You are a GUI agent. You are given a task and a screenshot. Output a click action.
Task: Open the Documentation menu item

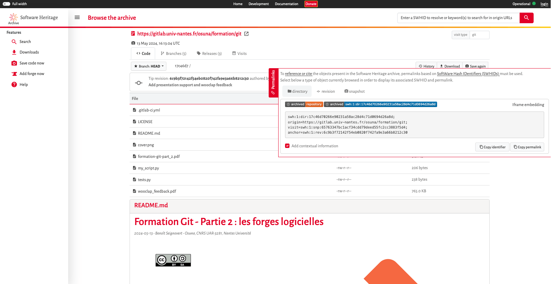[286, 4]
